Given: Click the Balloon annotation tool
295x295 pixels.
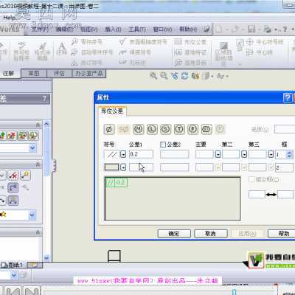Looking at the screenshot, I should coord(87,42).
